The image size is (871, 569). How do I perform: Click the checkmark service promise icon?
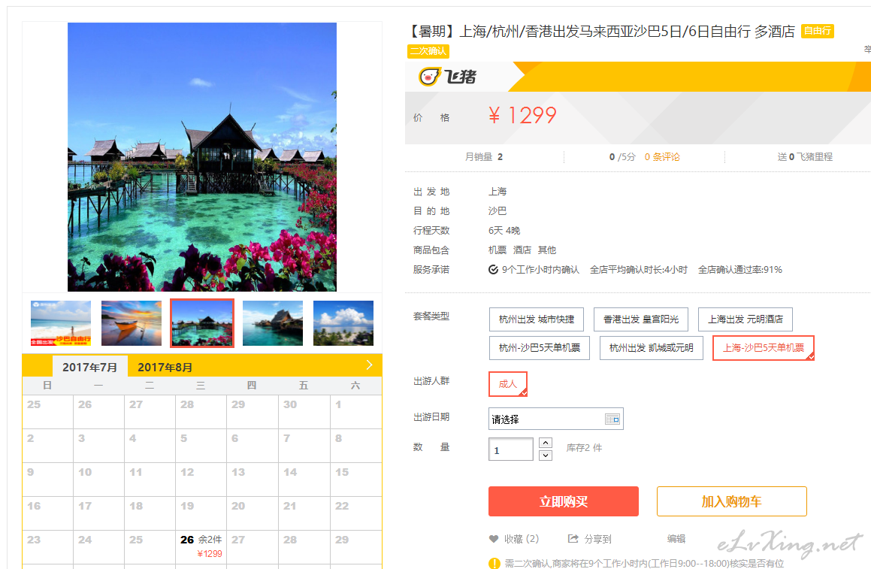click(x=493, y=270)
